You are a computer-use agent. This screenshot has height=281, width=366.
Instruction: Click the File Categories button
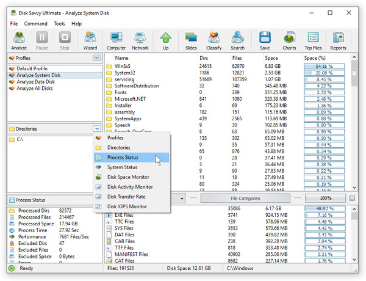click(x=245, y=199)
